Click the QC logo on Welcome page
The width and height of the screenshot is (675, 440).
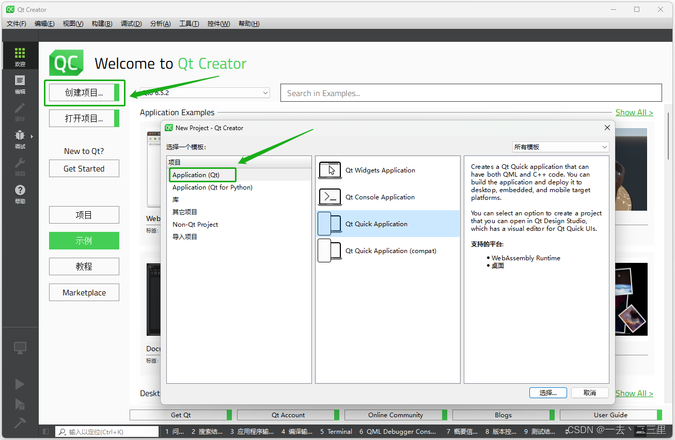coord(66,64)
